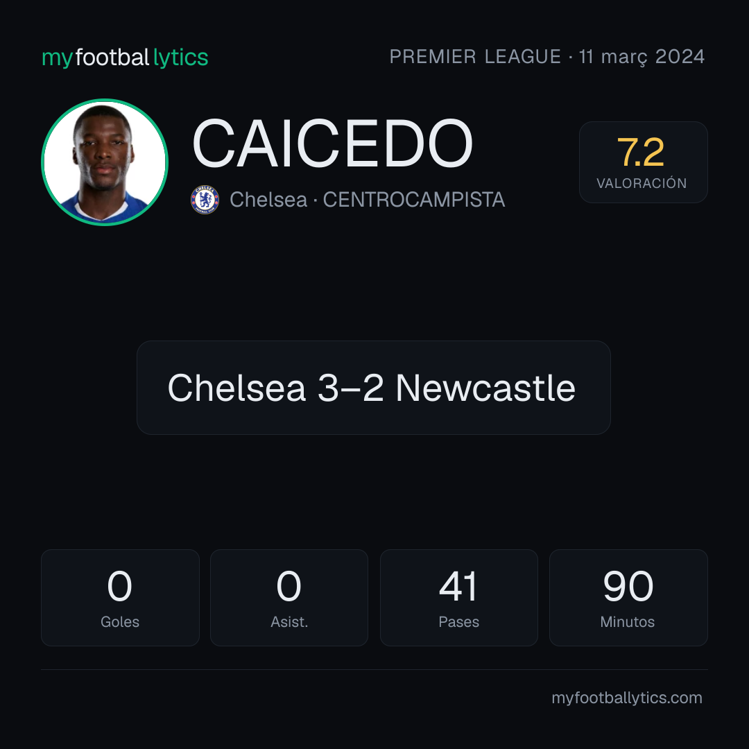Click the Chelsea 3–2 Newcastle score card
The width and height of the screenshot is (749, 749).
click(x=374, y=388)
